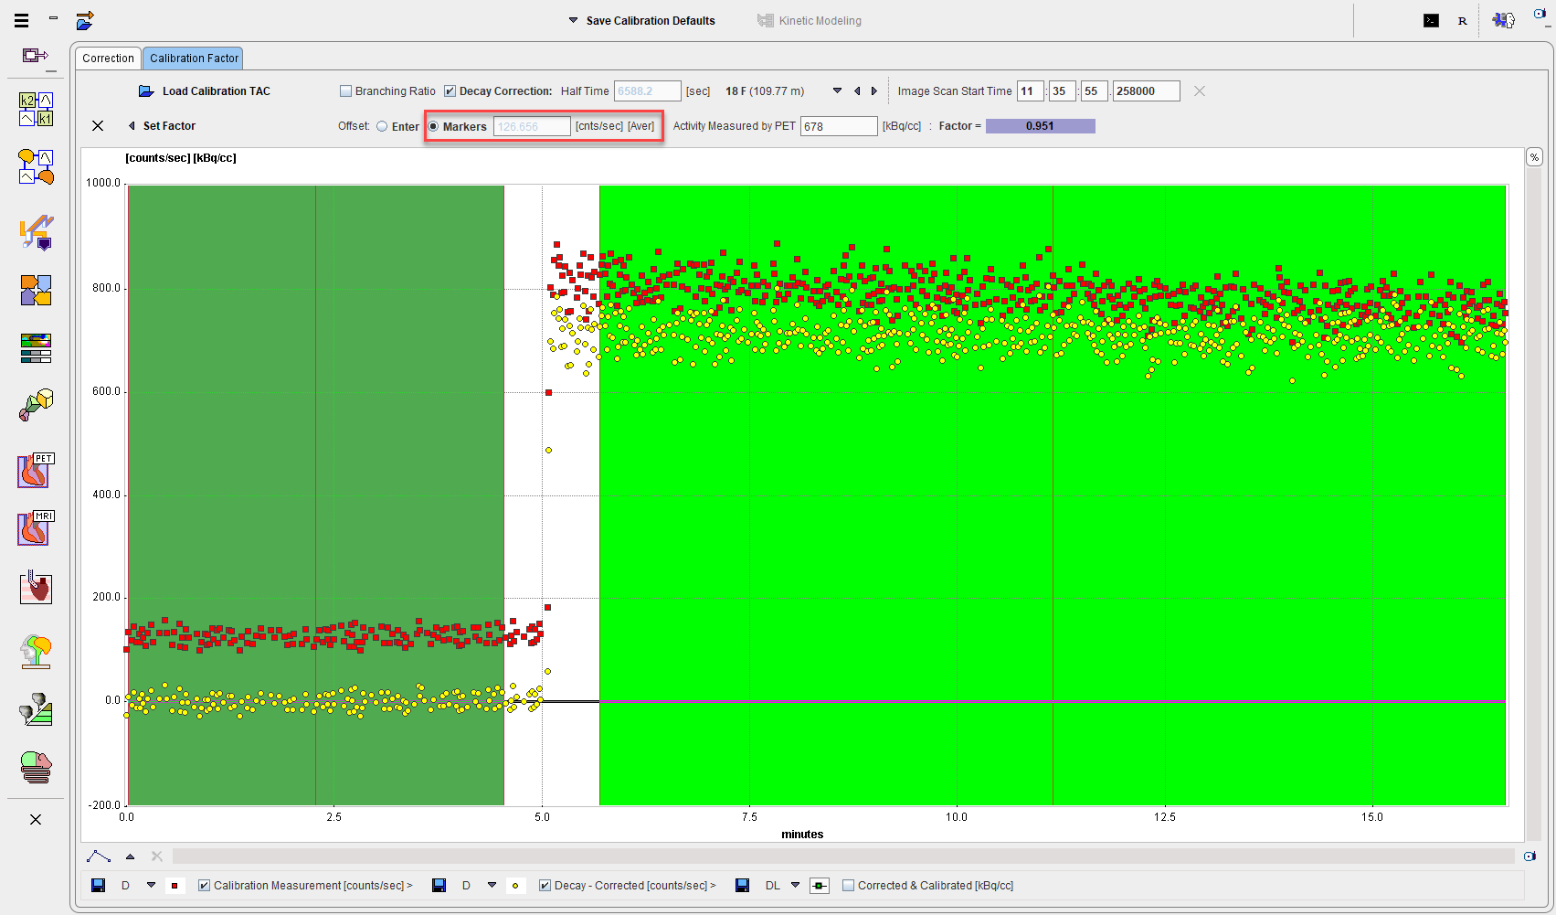The height and width of the screenshot is (915, 1556).
Task: Collapse with arrow left of Set Factor
Action: 132,126
